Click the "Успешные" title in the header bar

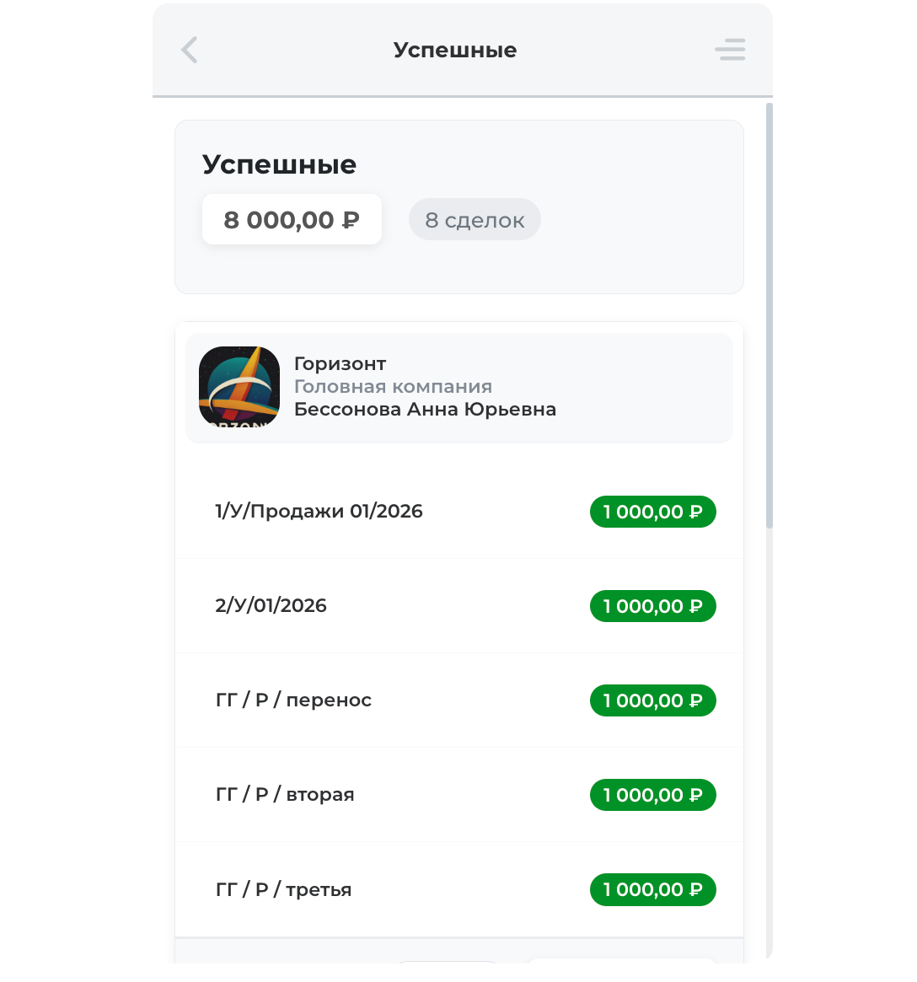455,50
